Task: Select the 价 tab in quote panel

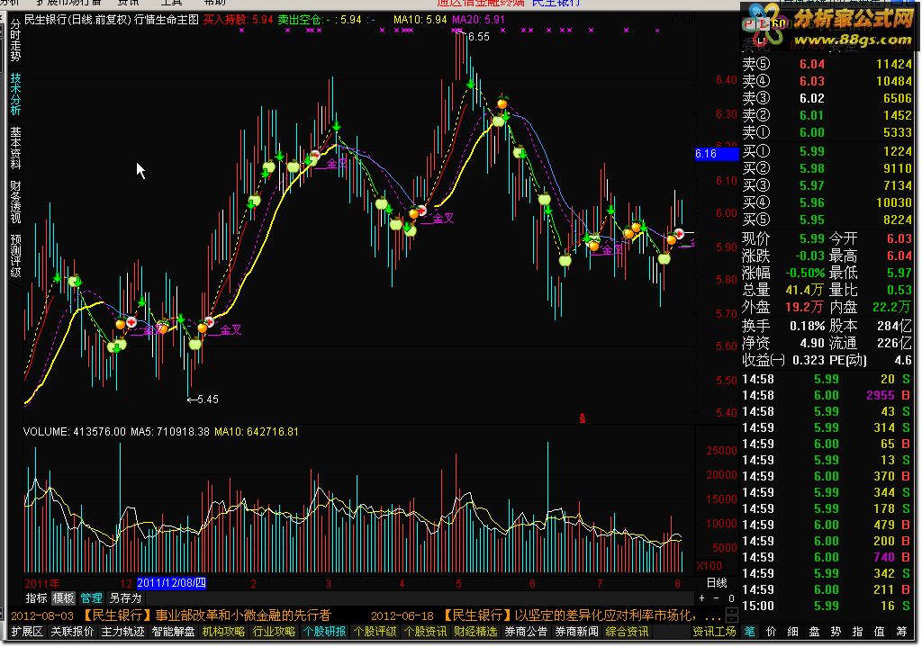Action: [x=771, y=632]
